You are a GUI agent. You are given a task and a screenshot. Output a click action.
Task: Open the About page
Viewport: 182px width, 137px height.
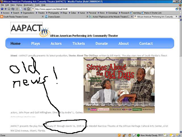coord(123,43)
